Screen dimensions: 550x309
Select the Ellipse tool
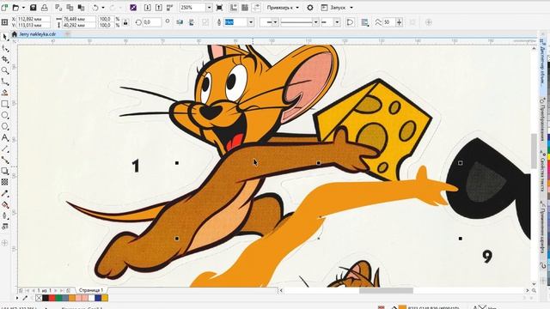pos(5,115)
